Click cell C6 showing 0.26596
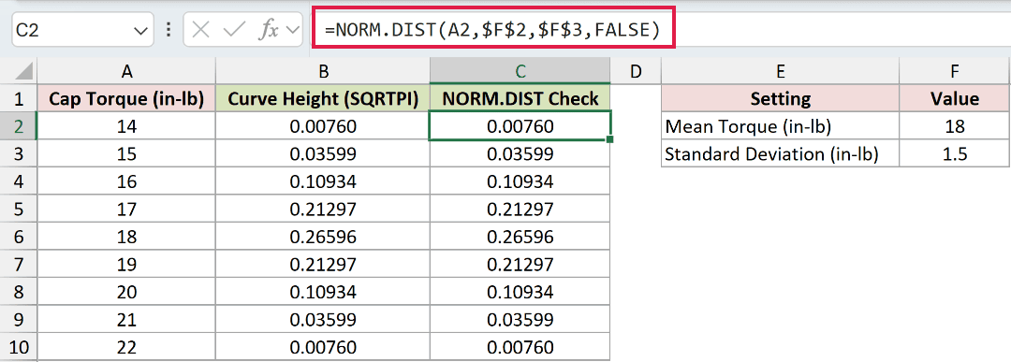 tap(520, 237)
